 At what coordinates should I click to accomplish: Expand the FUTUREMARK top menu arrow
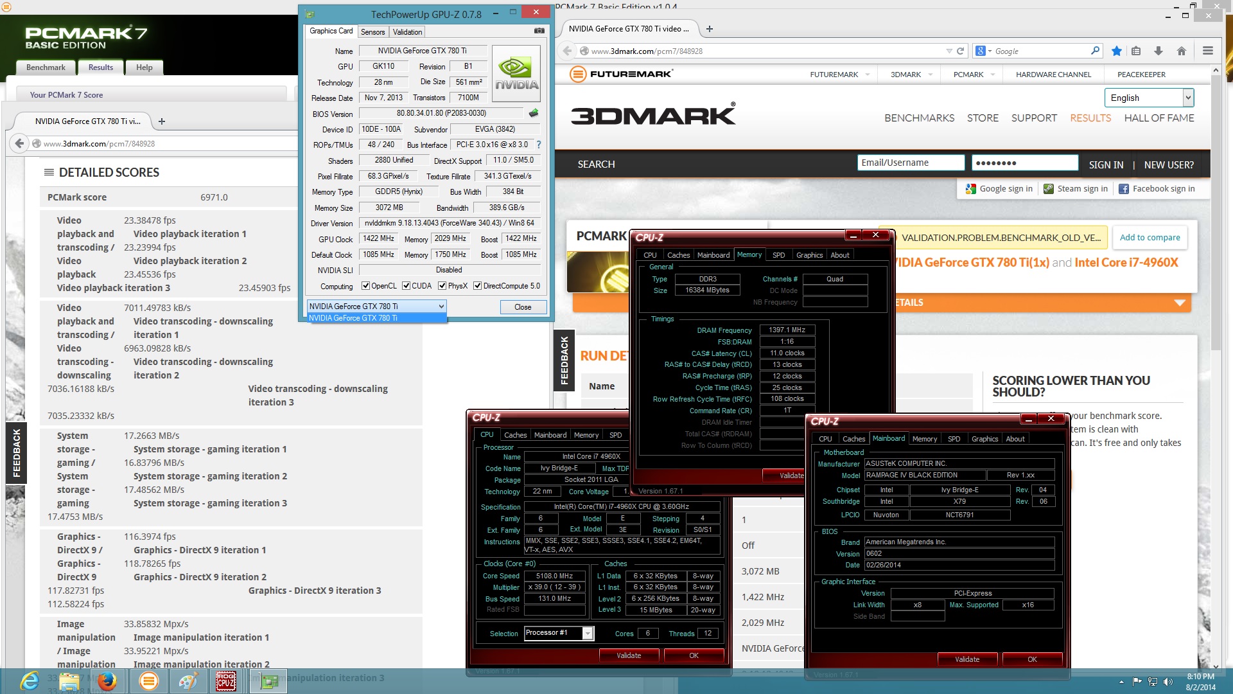868,75
